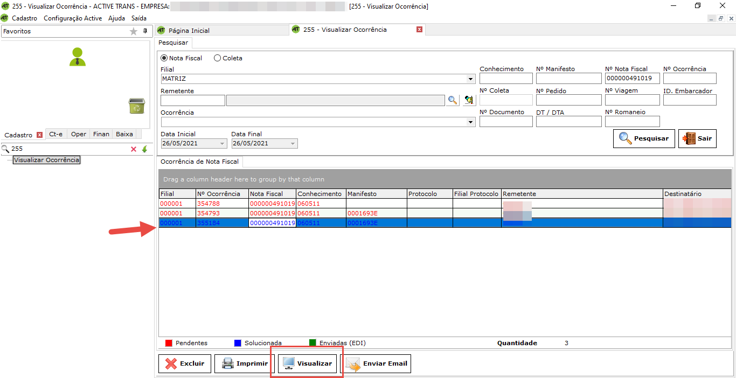Open Data Final date picker
Screen dimensions: 736x378
pos(293,144)
